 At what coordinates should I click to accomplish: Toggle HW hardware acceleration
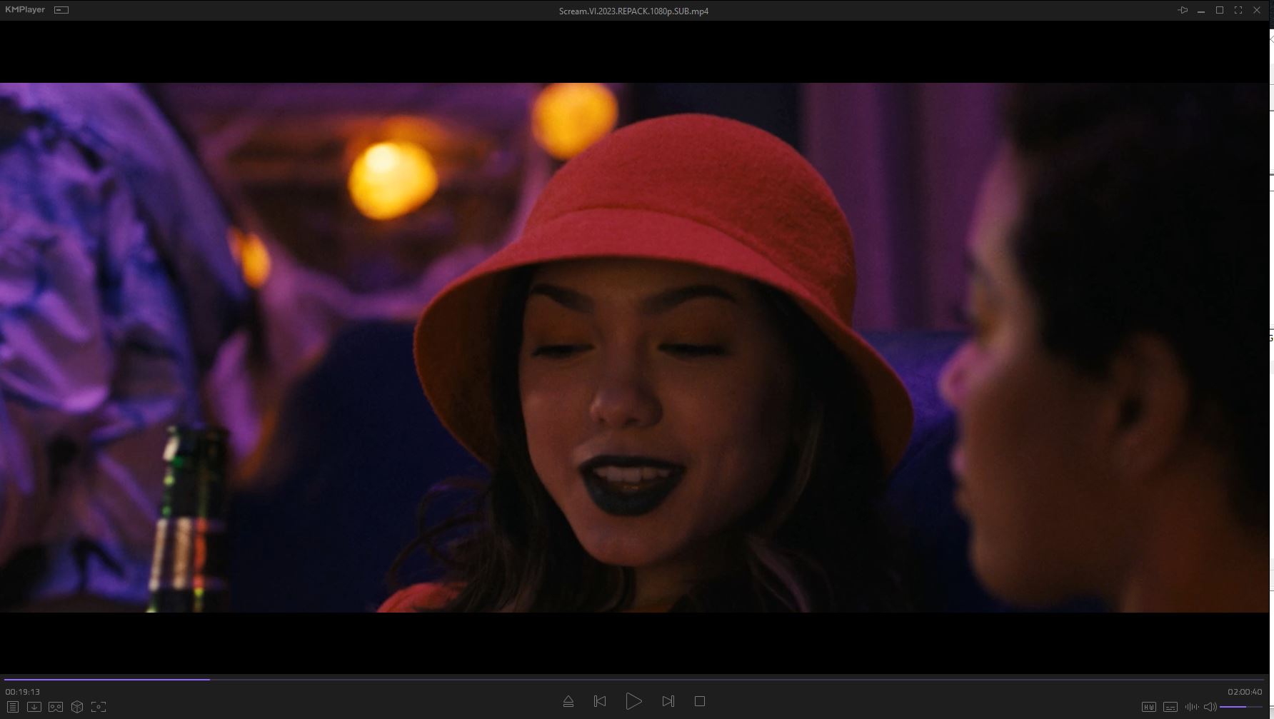pyautogui.click(x=1148, y=707)
